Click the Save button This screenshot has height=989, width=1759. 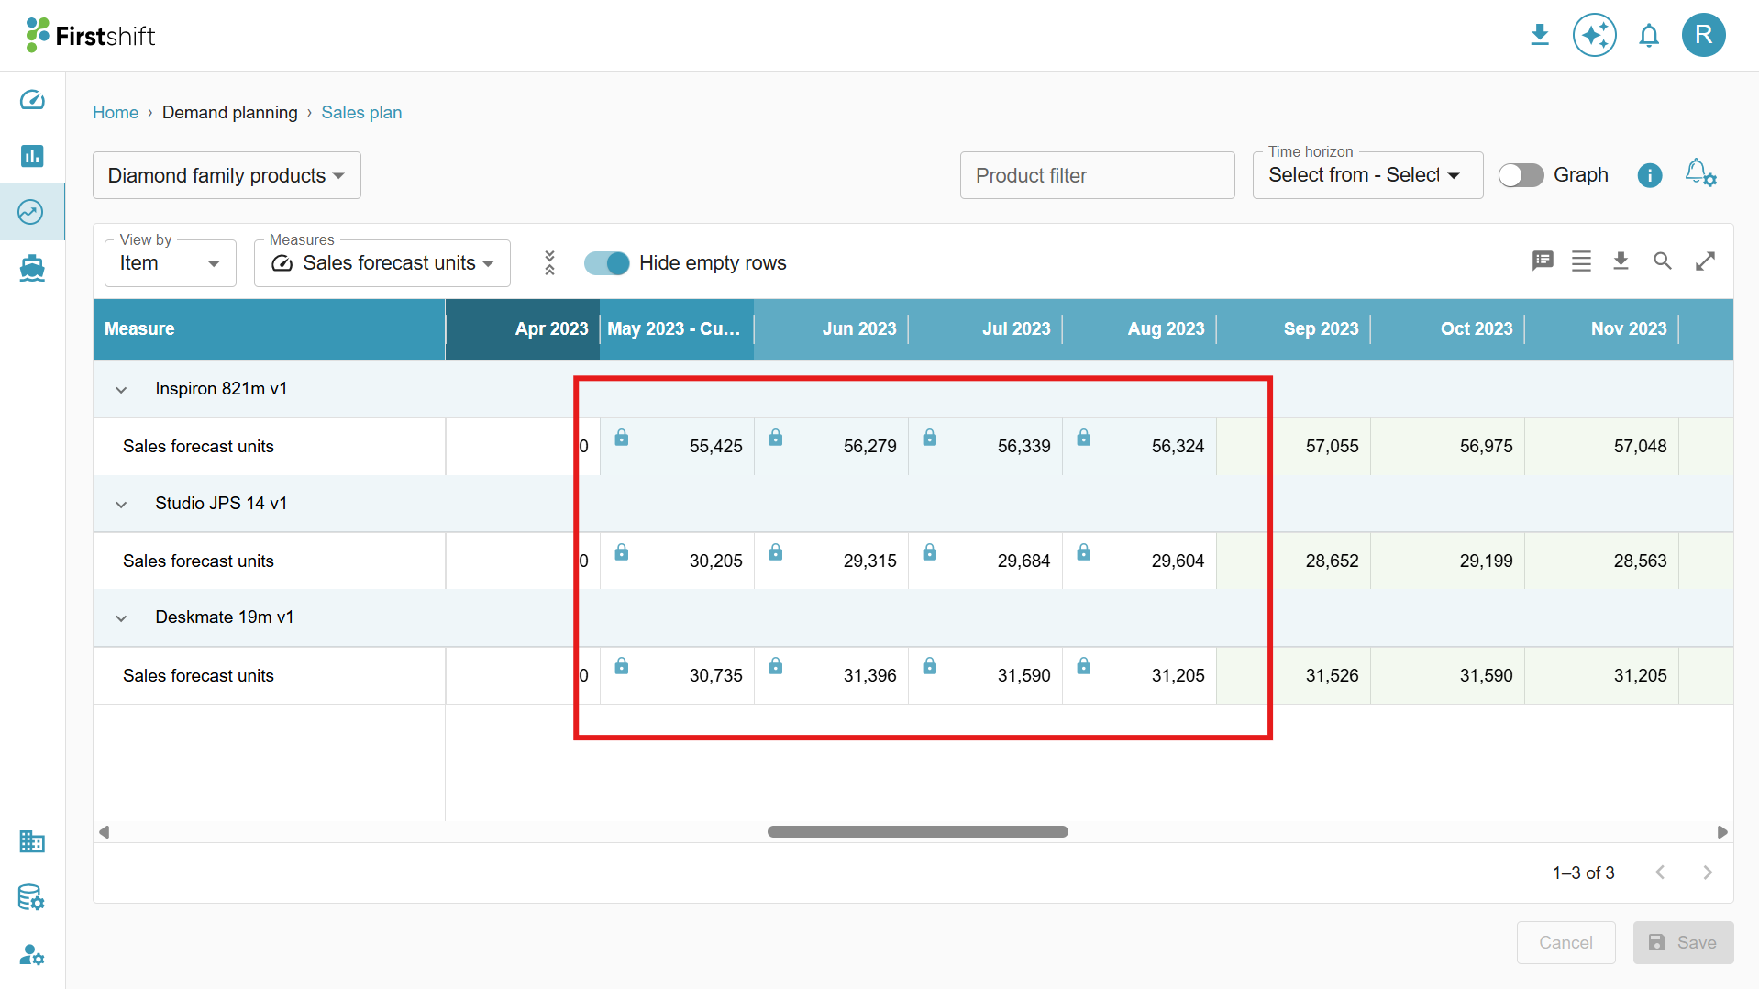(x=1683, y=942)
